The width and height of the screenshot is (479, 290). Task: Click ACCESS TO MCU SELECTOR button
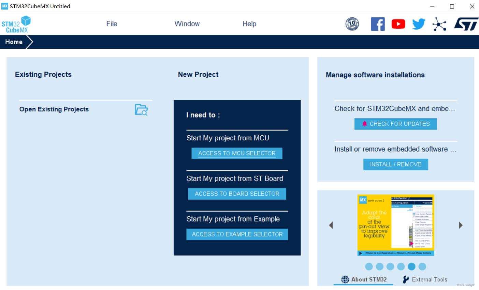tap(237, 153)
